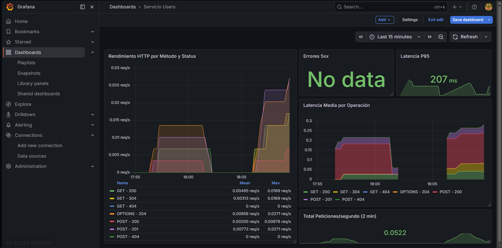Collapse the Connections section
Viewport: 502px width, 248px height.
(93, 135)
